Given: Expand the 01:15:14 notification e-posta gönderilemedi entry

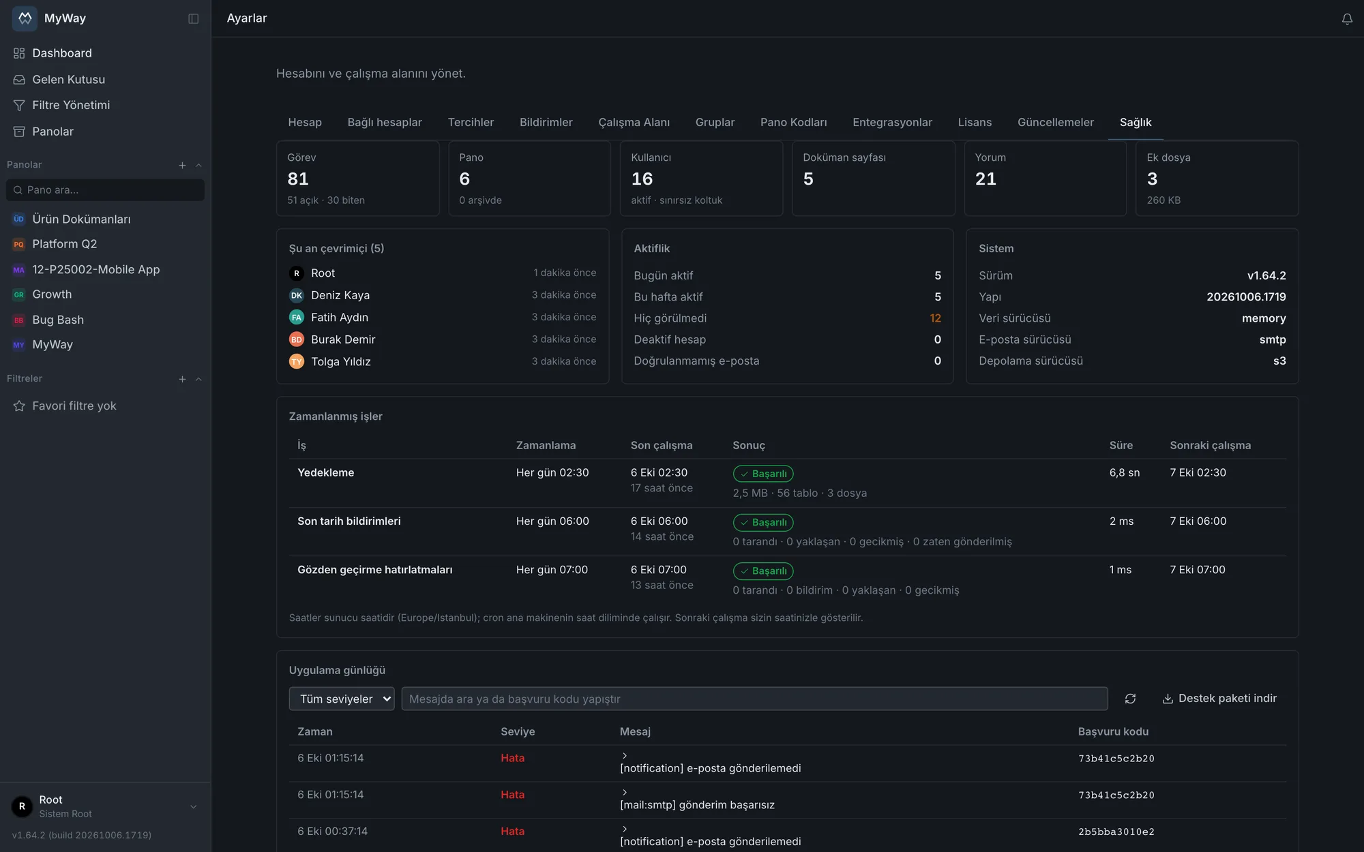Looking at the screenshot, I should tap(625, 756).
